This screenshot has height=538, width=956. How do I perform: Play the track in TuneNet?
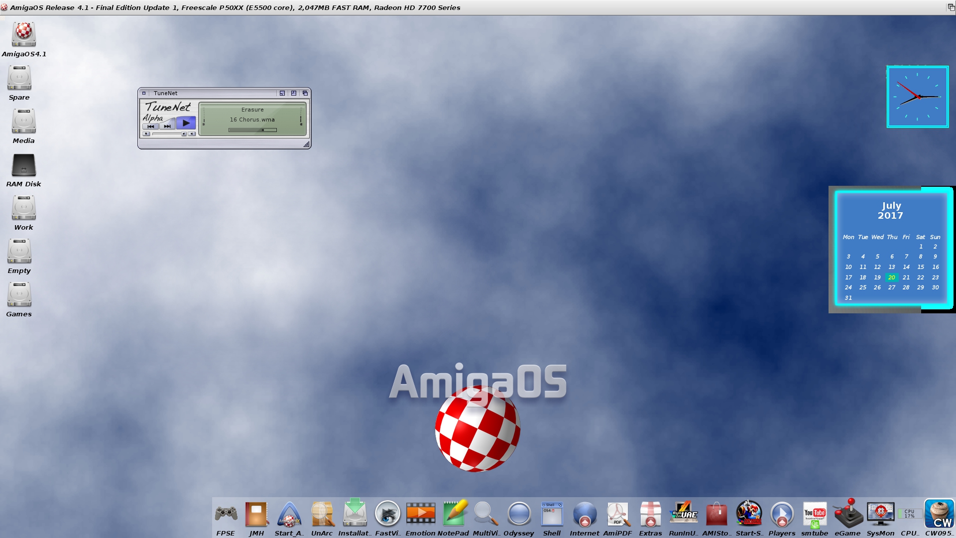click(x=186, y=123)
